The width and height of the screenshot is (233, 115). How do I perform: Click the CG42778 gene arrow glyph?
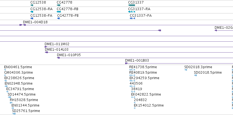[58, 5]
